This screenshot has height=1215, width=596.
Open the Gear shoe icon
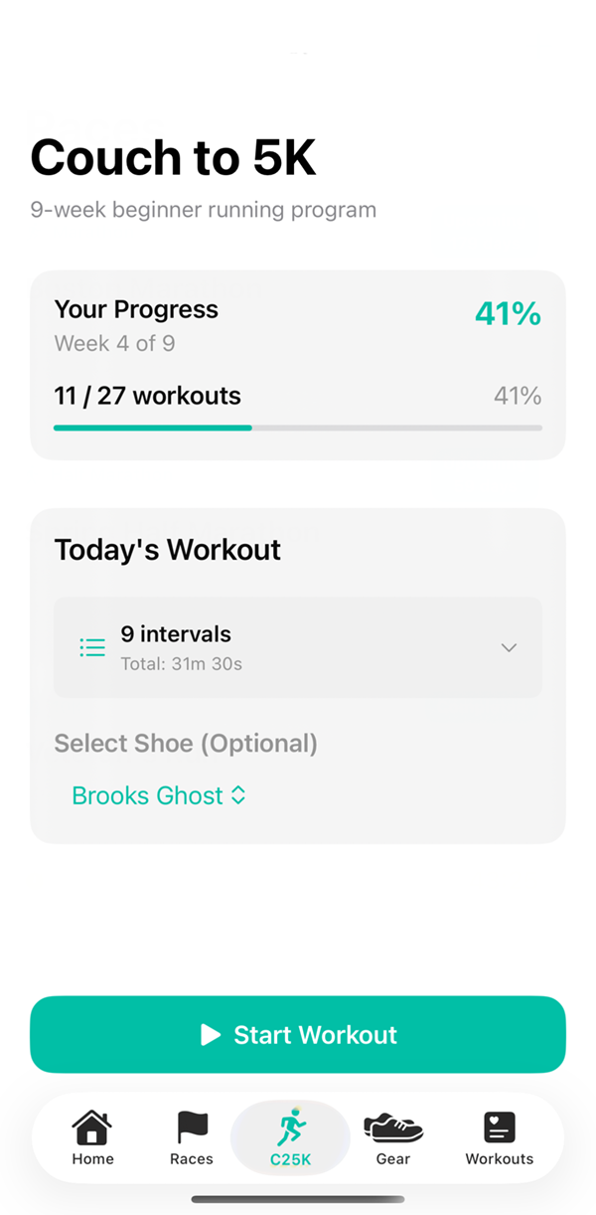coord(393,1127)
